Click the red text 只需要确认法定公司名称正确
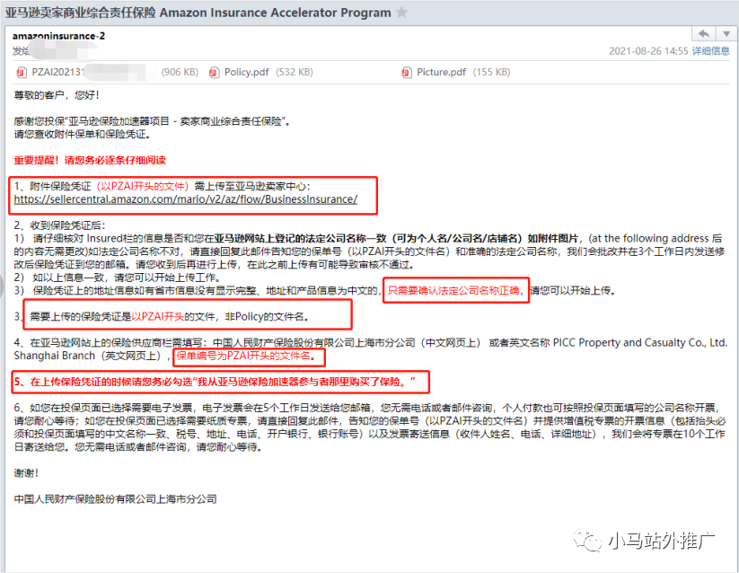Image resolution: width=739 pixels, height=573 pixels. click(453, 291)
